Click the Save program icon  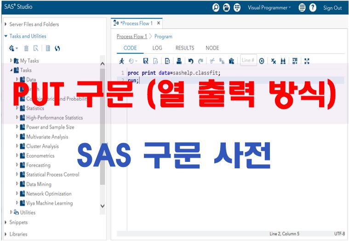[x=146, y=61]
